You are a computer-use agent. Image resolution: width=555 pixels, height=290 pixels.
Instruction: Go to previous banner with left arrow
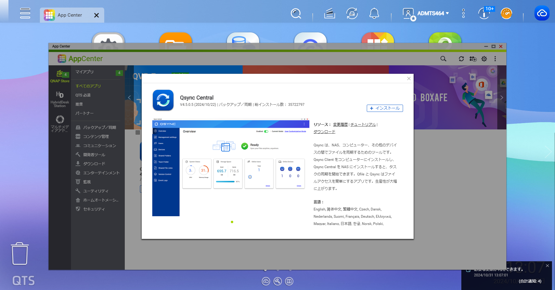click(129, 97)
